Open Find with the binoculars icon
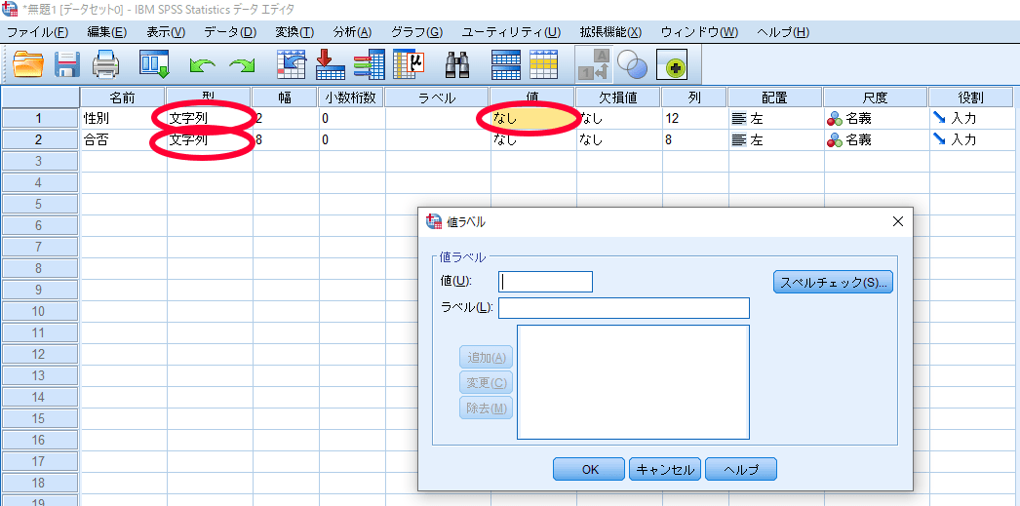This screenshot has width=1020, height=506. pos(457,64)
